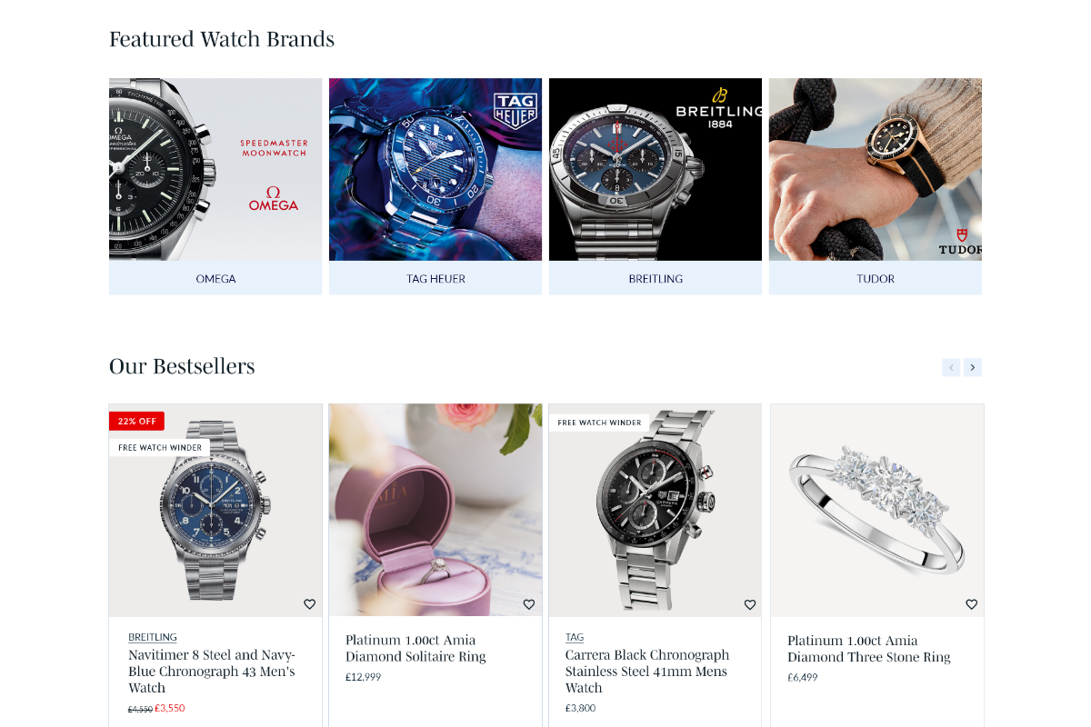This screenshot has height=727, width=1091.
Task: Go to next bestsellers with right chevron
Action: click(x=973, y=367)
